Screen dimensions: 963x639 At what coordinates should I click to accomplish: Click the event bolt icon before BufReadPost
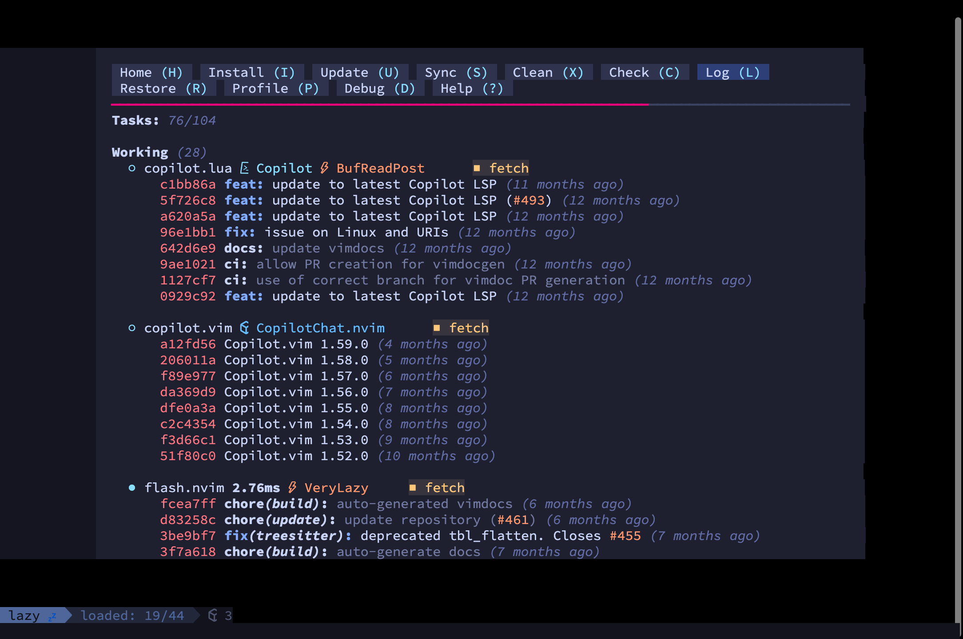324,168
